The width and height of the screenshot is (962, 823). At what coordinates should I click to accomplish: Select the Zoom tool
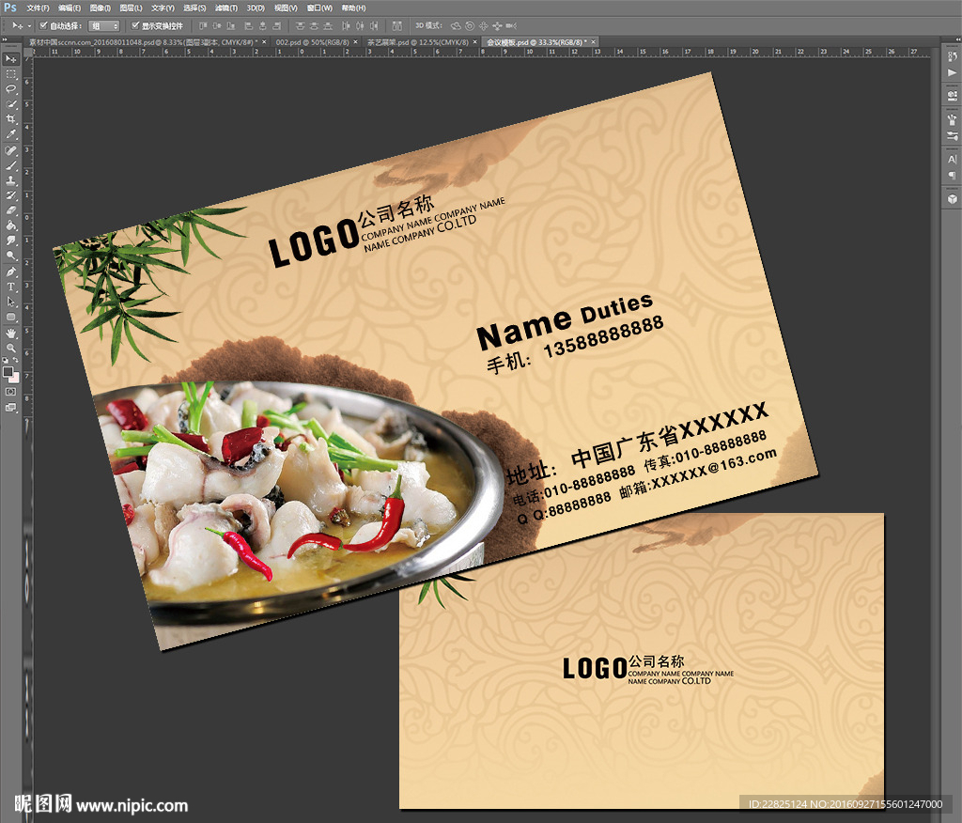[11, 348]
